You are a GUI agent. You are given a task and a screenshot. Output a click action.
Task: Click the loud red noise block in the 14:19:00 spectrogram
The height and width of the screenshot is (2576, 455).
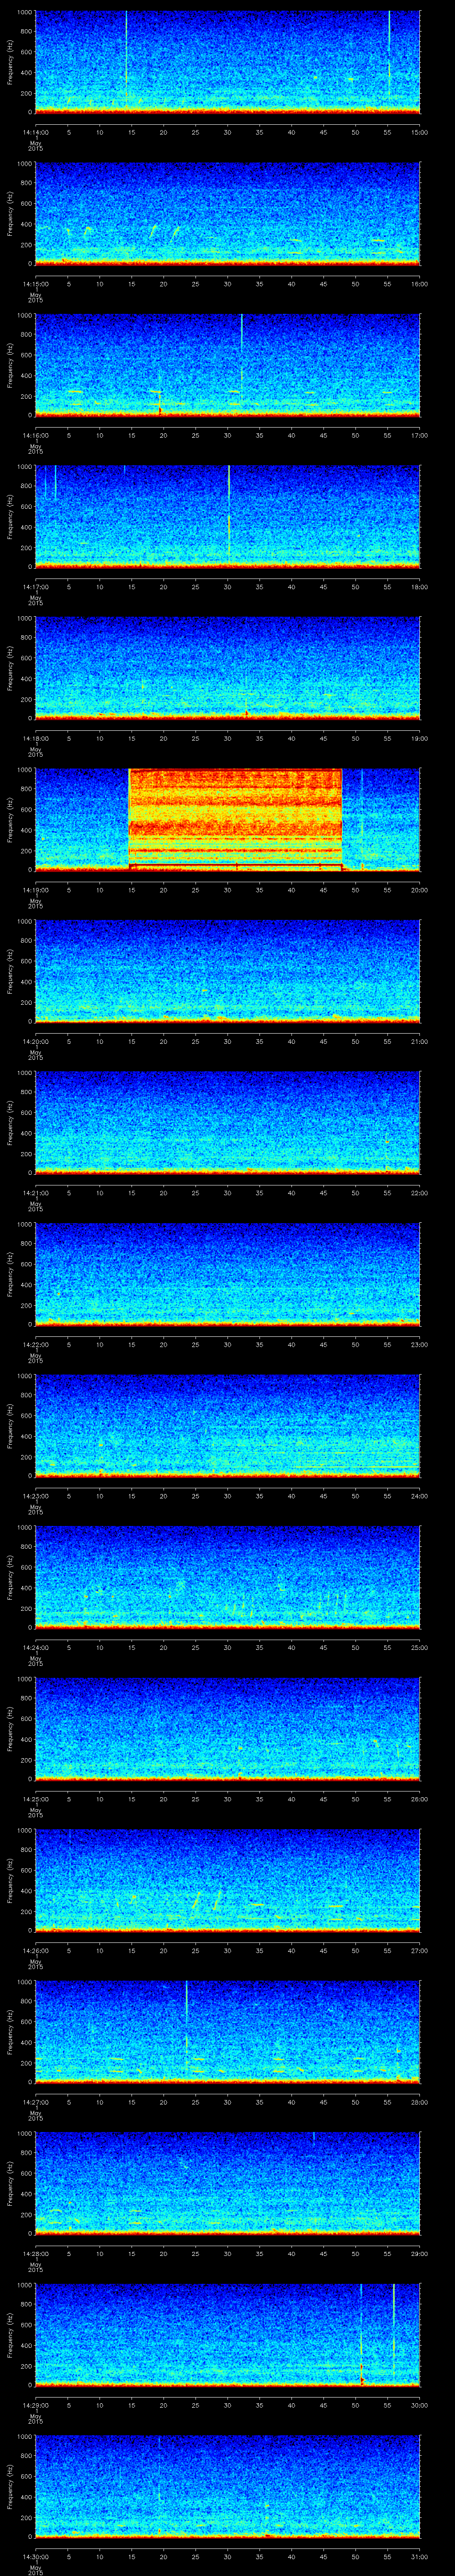(x=235, y=819)
